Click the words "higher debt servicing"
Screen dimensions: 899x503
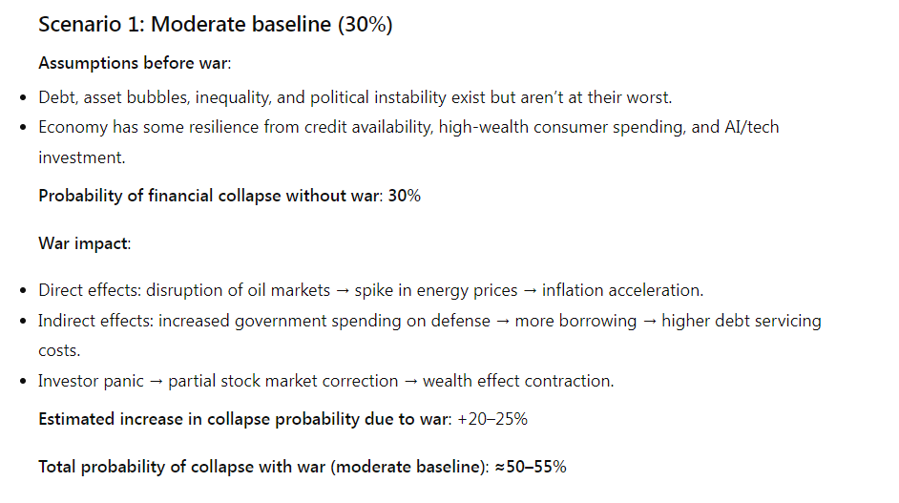(x=741, y=321)
